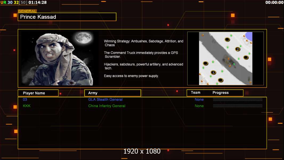Click the Winning Strategy description line
The image size is (284, 160).
(144, 43)
